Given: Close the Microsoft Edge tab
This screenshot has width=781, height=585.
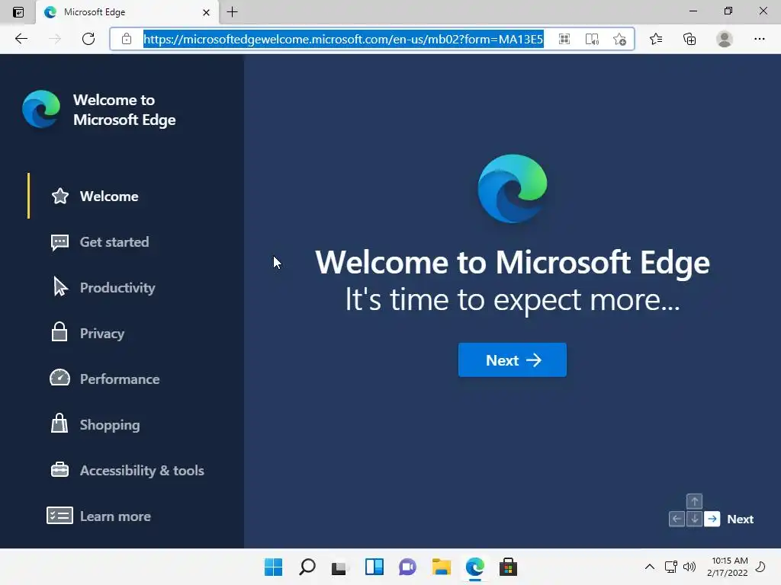Looking at the screenshot, I should click(x=206, y=12).
